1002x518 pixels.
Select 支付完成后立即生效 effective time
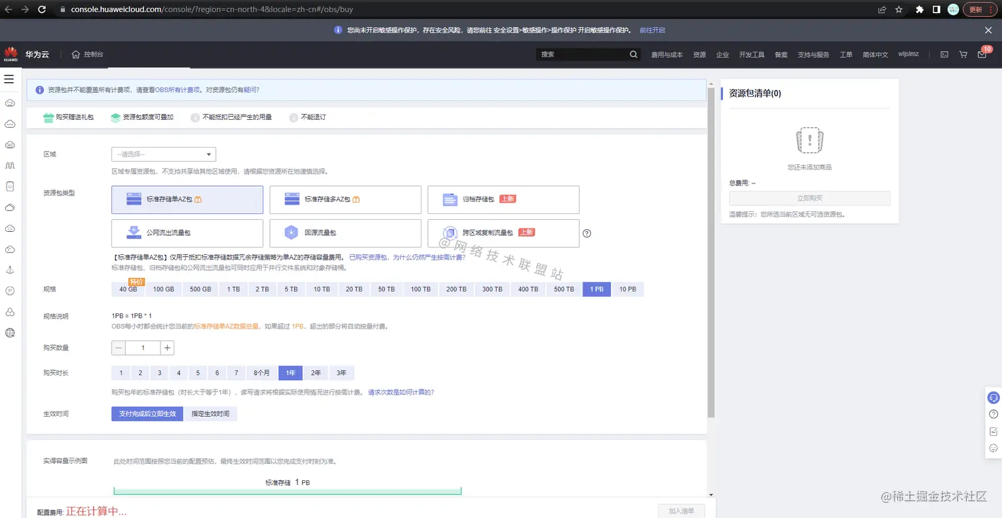[147, 414]
